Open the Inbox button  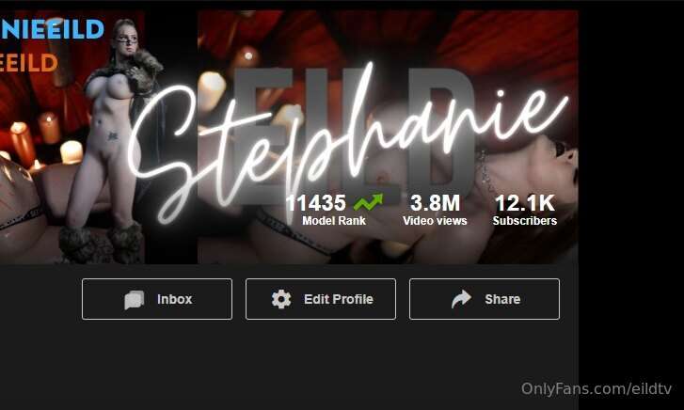point(157,299)
